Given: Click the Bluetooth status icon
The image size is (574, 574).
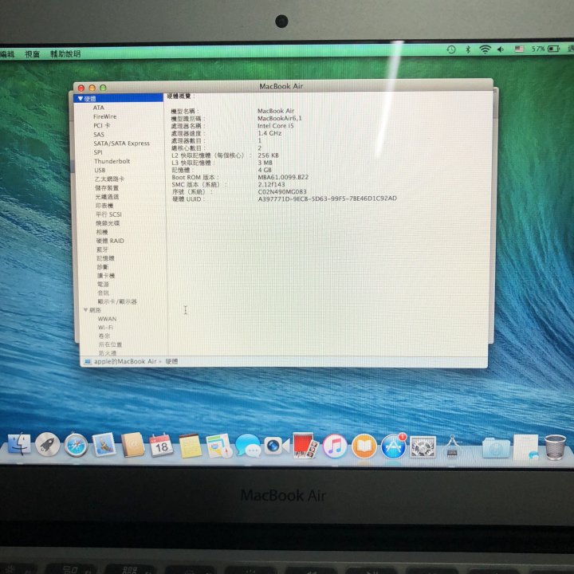Looking at the screenshot, I should tap(468, 49).
